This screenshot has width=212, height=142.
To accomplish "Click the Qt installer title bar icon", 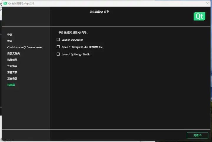I will pyautogui.click(x=5, y=3).
